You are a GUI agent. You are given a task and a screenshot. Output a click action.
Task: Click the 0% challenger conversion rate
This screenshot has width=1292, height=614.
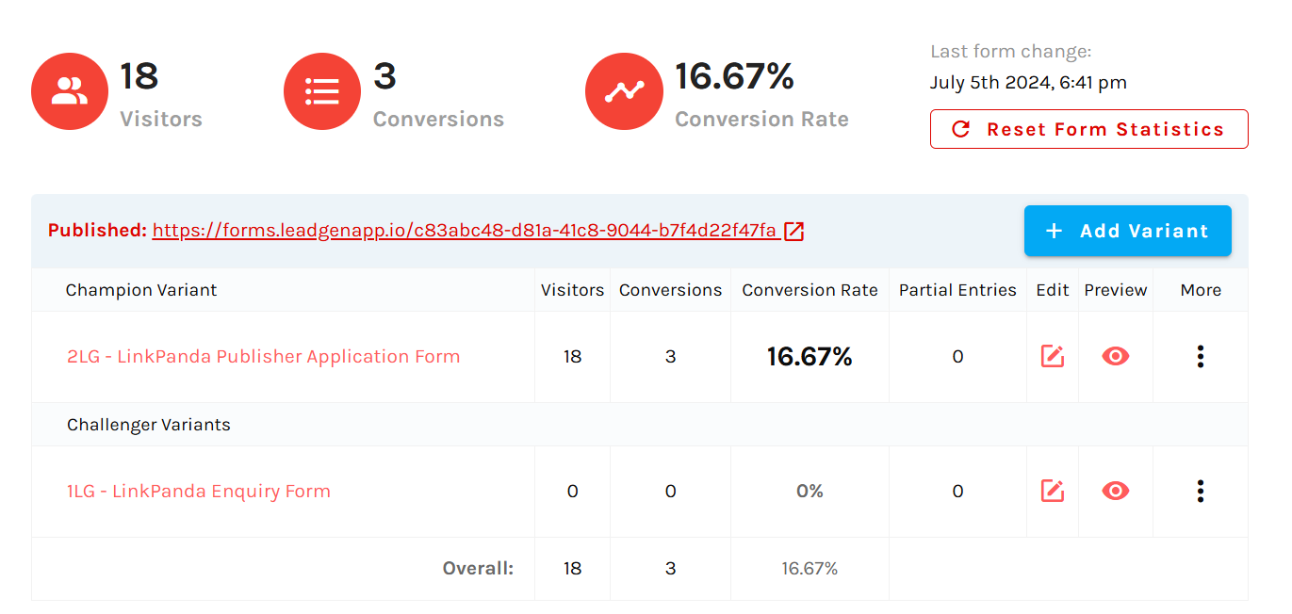(x=810, y=492)
